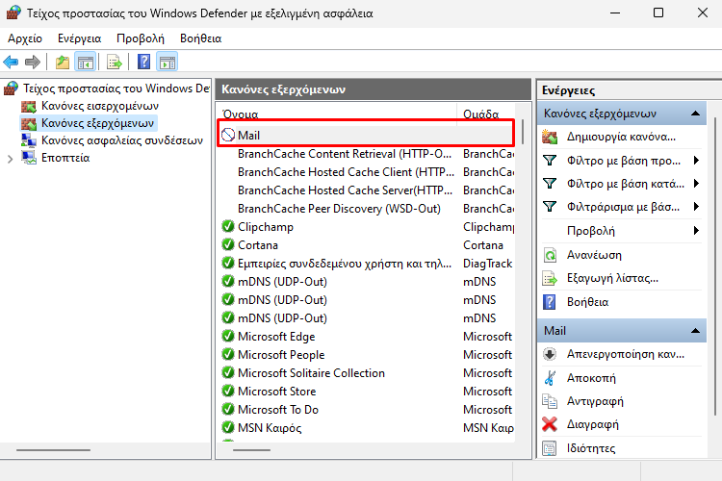Click the Διαγραφή action link

click(593, 424)
